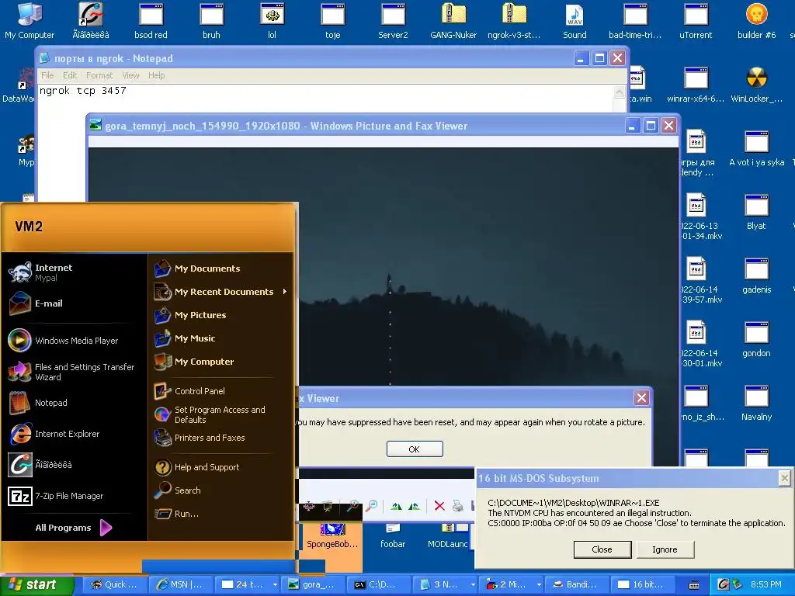Expand All Programs in Start menu

[74, 528]
